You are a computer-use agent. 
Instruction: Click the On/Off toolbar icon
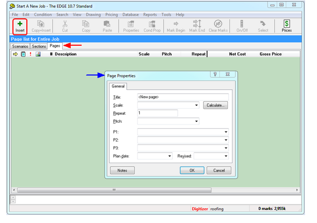(242, 24)
